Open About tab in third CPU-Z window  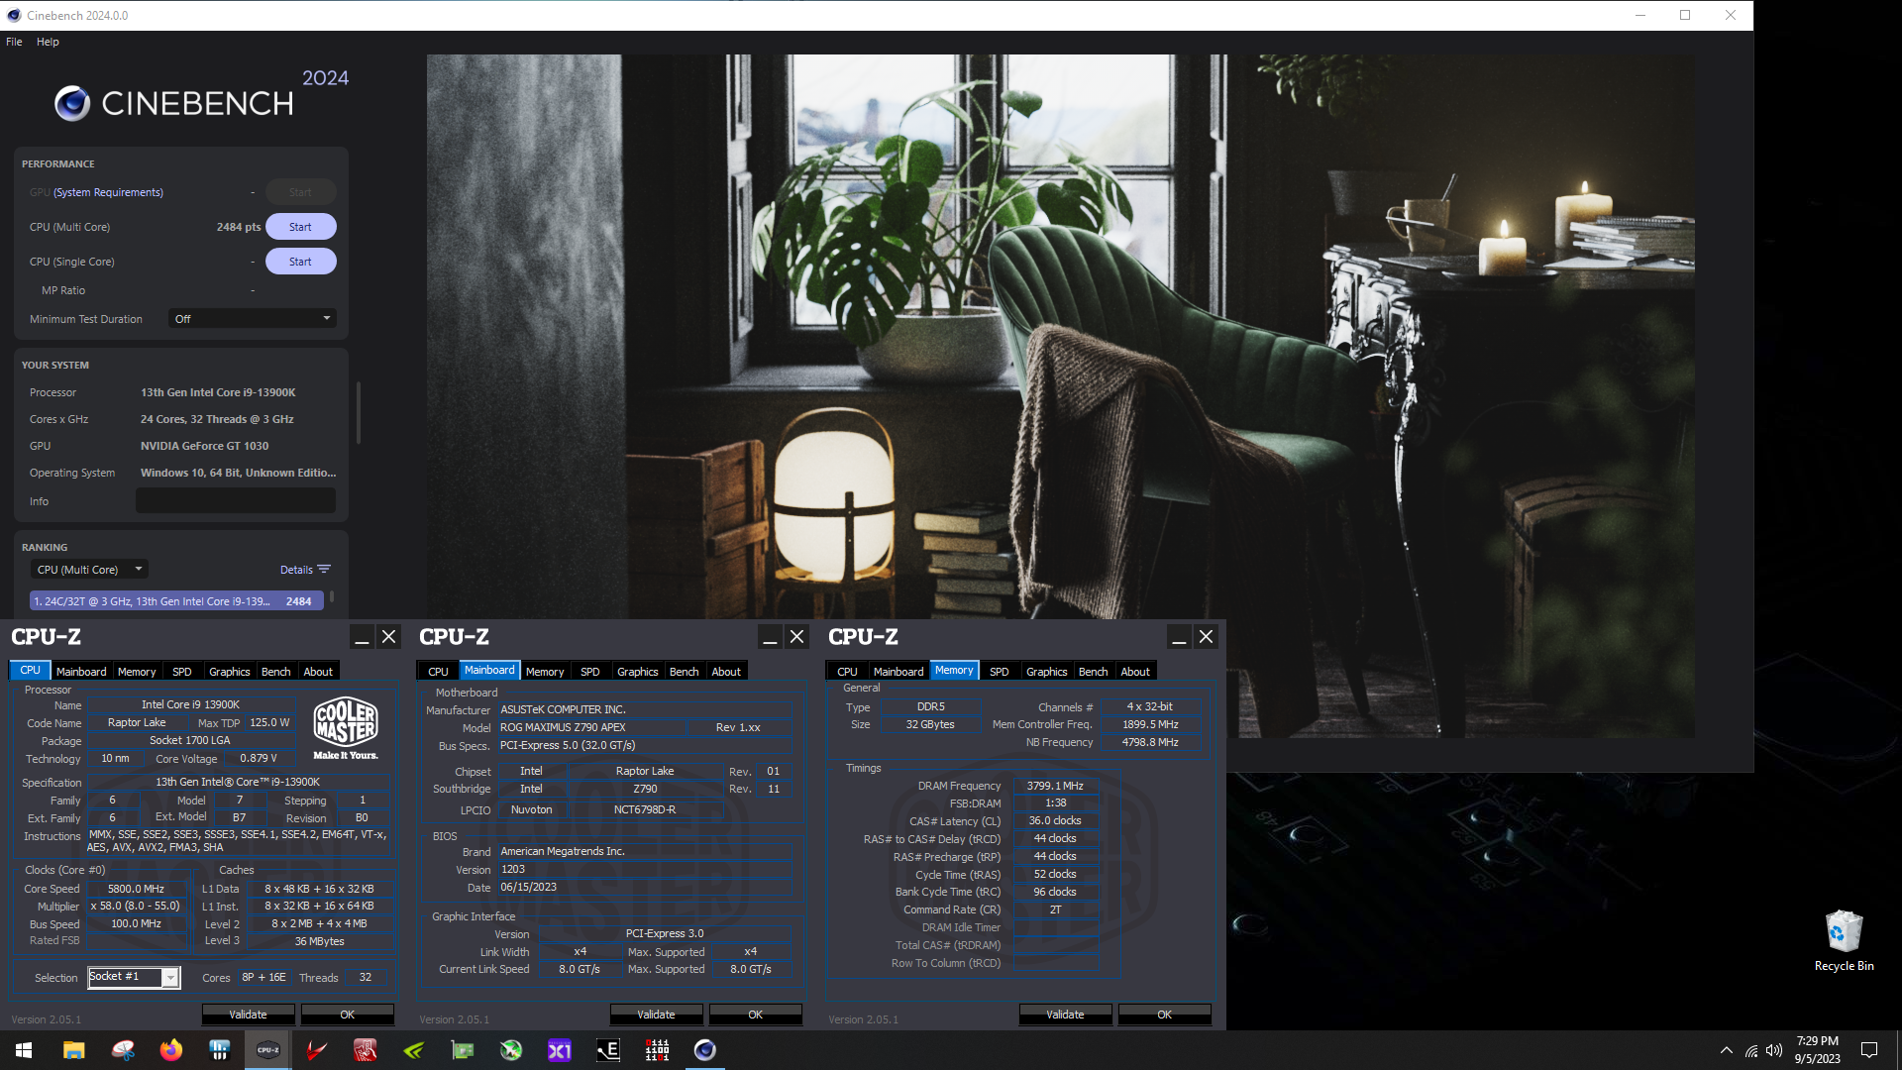(1135, 672)
